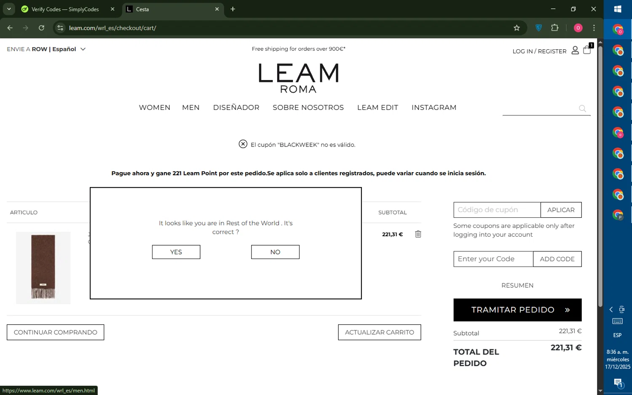Screen dimensions: 632x395
Task: Open the touch keyboard icon in tray
Action: pyautogui.click(x=618, y=321)
